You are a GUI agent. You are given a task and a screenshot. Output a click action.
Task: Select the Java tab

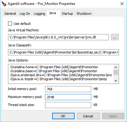coord(52,13)
